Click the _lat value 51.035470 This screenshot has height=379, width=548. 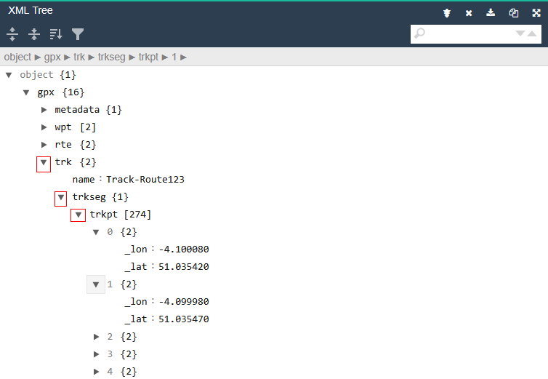pos(183,319)
